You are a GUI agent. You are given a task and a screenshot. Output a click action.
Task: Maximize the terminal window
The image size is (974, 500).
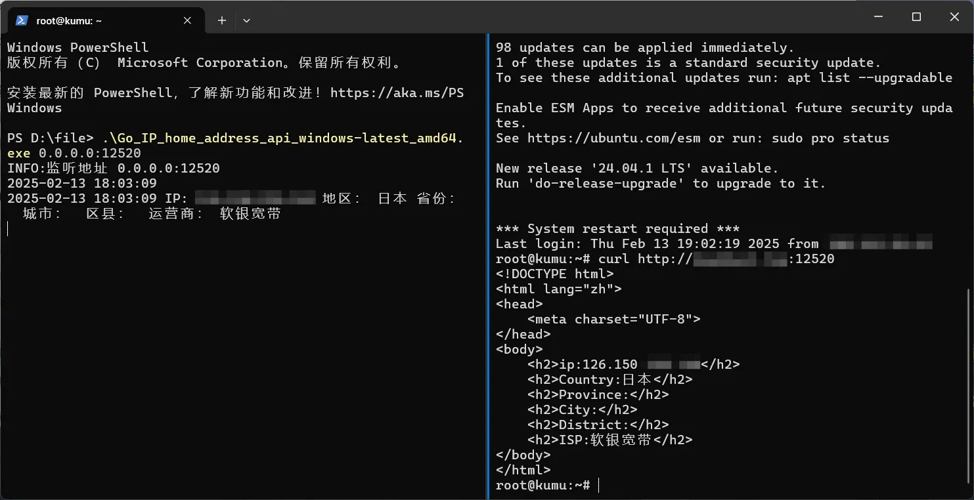pyautogui.click(x=916, y=16)
